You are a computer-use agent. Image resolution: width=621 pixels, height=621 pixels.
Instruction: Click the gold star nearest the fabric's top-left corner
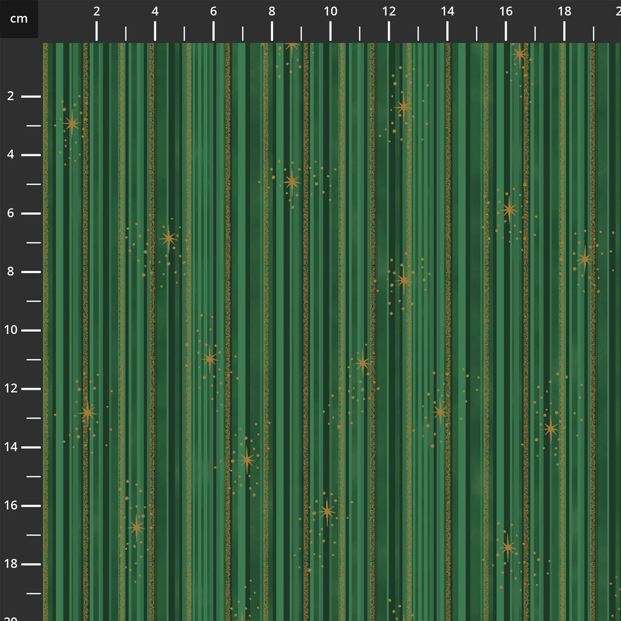(72, 124)
